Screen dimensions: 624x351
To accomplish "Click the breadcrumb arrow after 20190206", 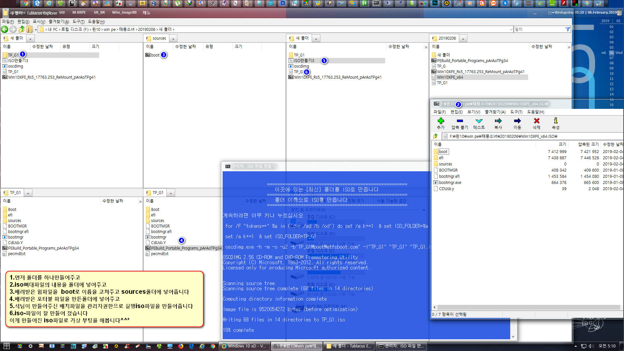I will 157,30.
